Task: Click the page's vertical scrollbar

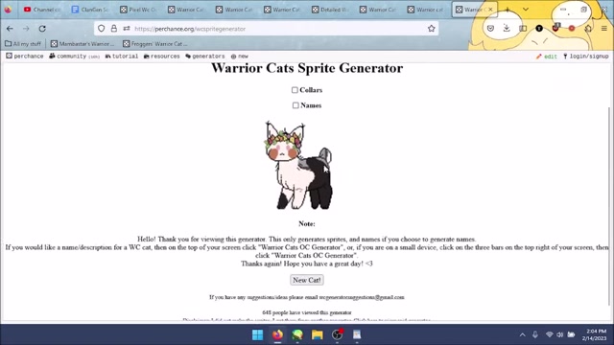Action: click(609, 205)
